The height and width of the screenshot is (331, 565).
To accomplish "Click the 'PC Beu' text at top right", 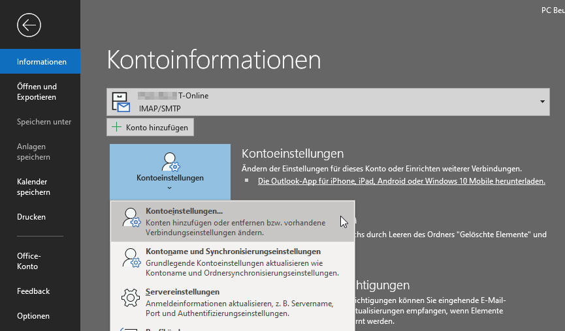I will (x=553, y=10).
